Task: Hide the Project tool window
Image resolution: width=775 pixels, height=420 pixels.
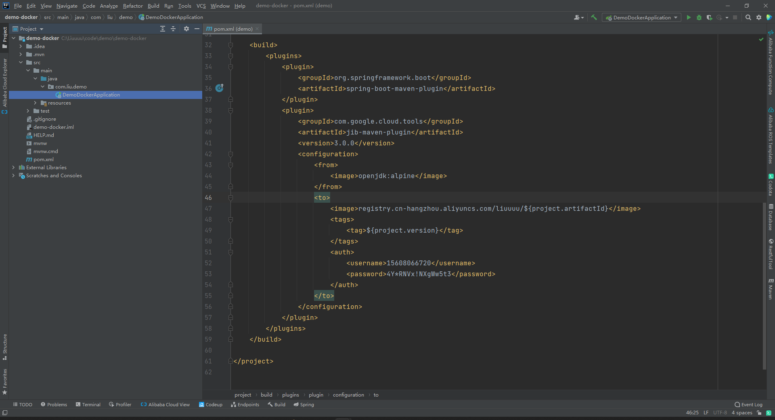Action: tap(197, 29)
